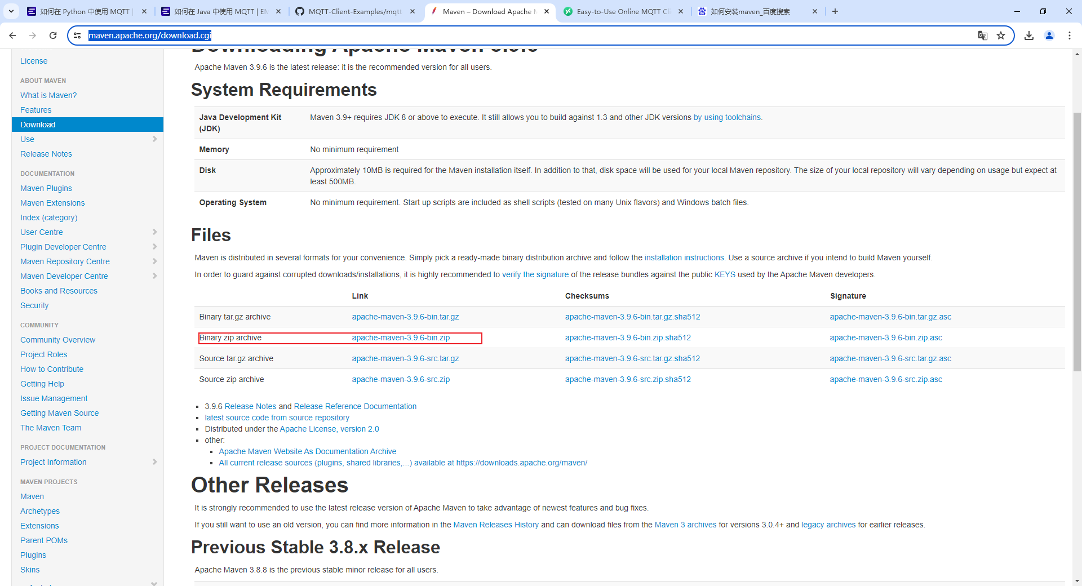
Task: Expand the Project Information arrow
Action: coord(154,462)
